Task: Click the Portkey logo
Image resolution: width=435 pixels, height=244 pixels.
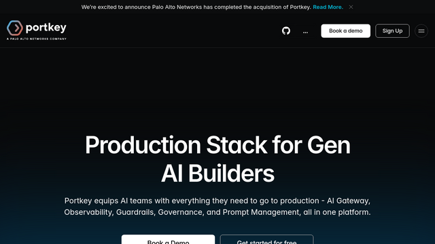Action: (x=37, y=30)
